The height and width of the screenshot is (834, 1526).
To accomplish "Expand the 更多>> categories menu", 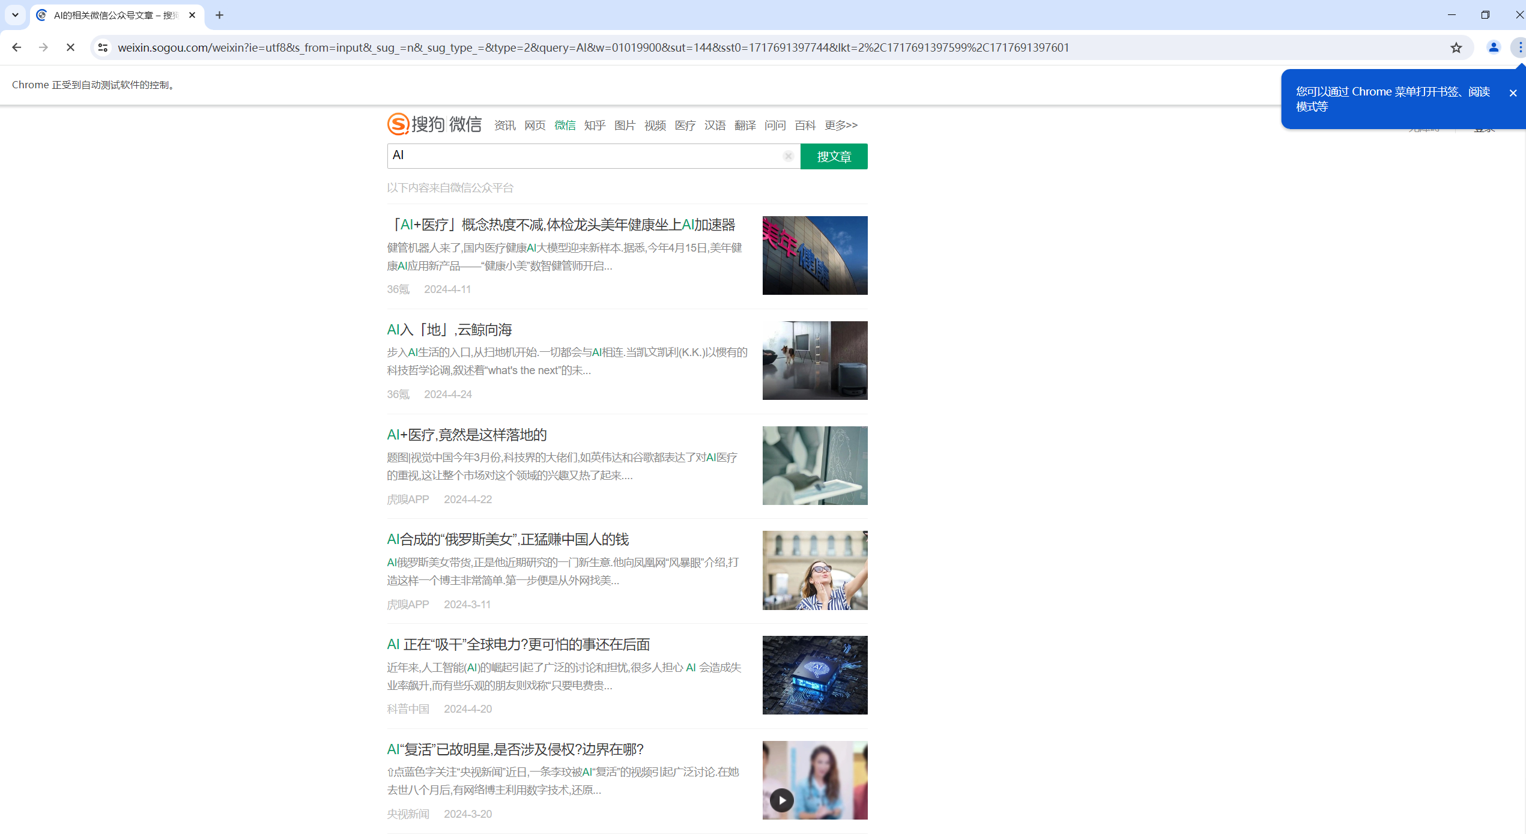I will [841, 125].
